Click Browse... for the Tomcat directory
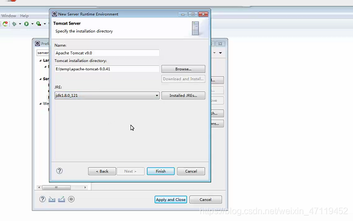353x221 pixels. (183, 69)
